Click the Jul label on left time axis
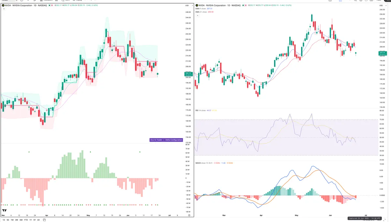 click(x=169, y=215)
